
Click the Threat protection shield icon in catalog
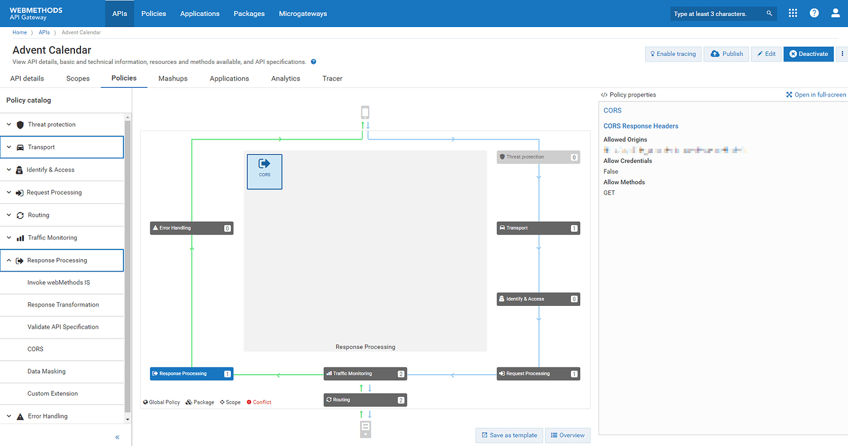pos(20,125)
